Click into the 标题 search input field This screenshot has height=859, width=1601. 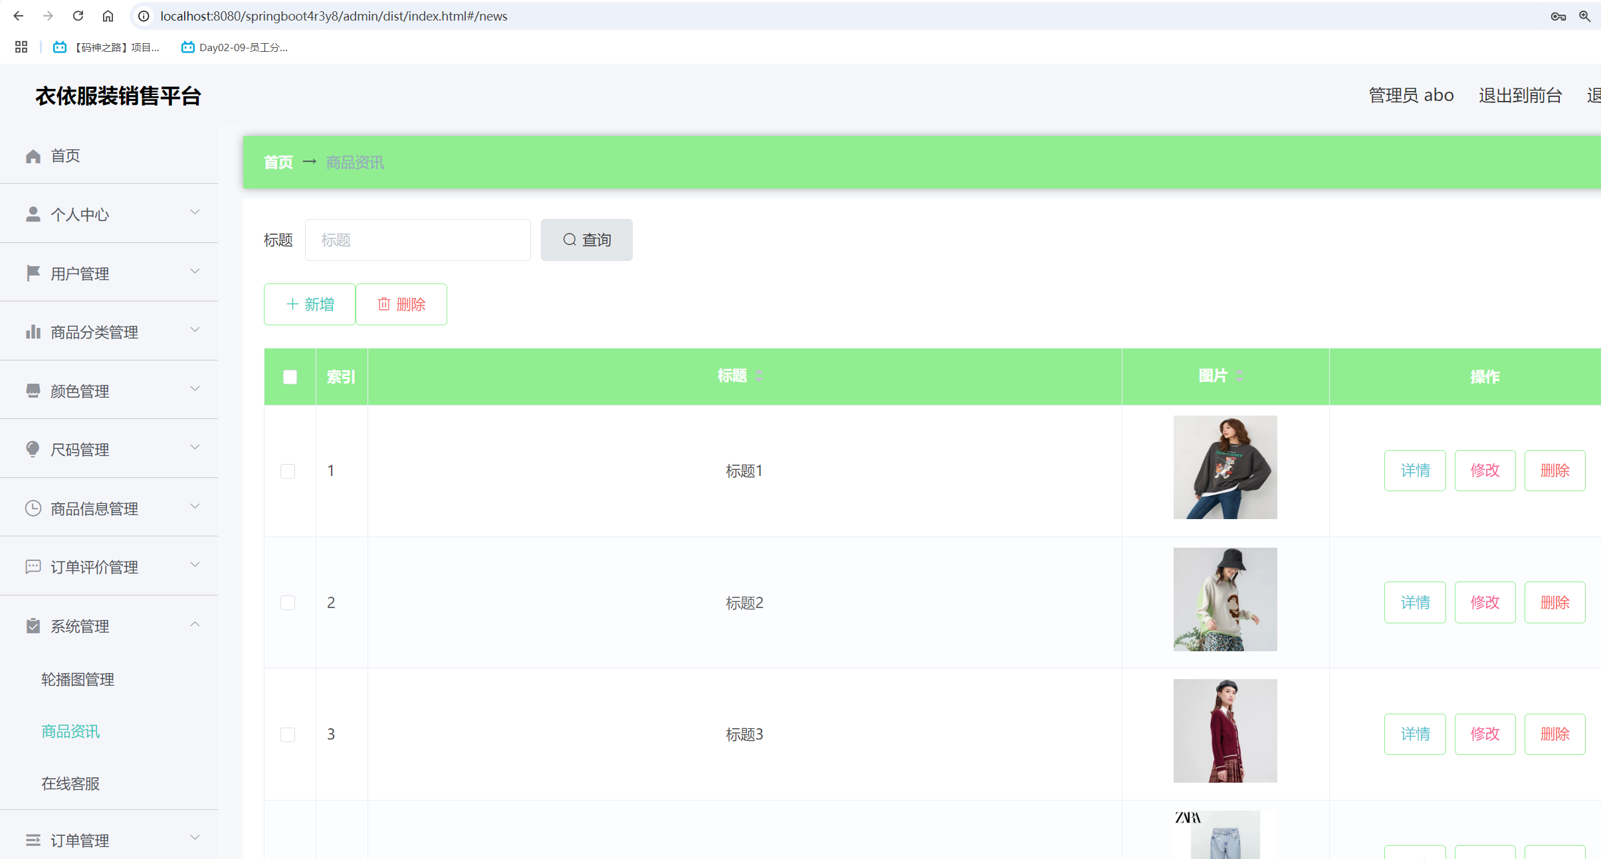417,240
